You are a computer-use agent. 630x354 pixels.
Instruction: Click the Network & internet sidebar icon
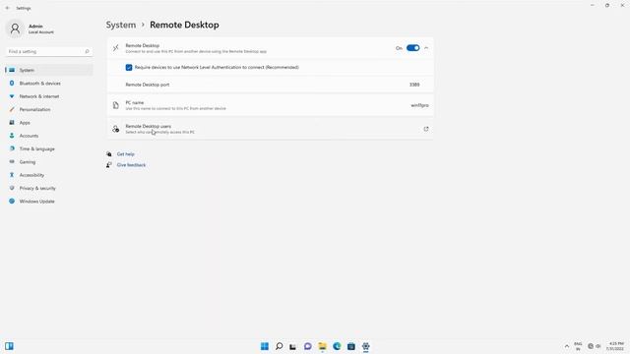tap(12, 96)
